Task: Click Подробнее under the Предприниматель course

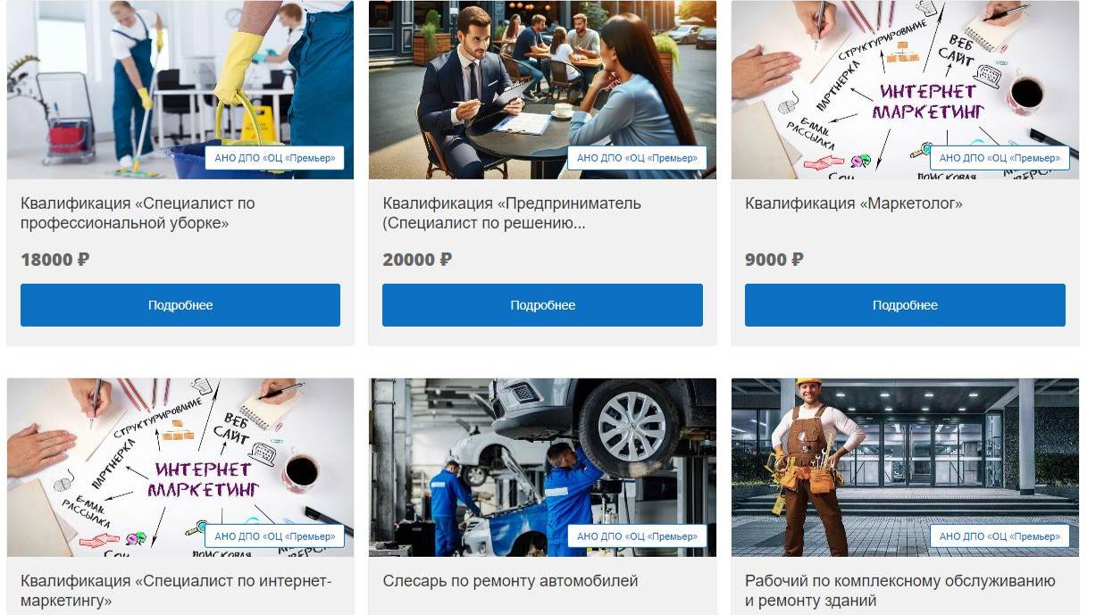Action: [542, 305]
